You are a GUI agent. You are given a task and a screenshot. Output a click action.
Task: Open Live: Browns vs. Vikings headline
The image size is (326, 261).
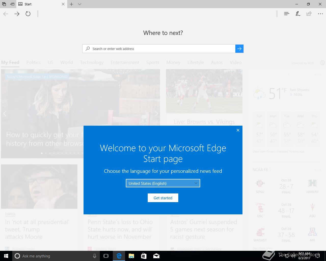[204, 122]
